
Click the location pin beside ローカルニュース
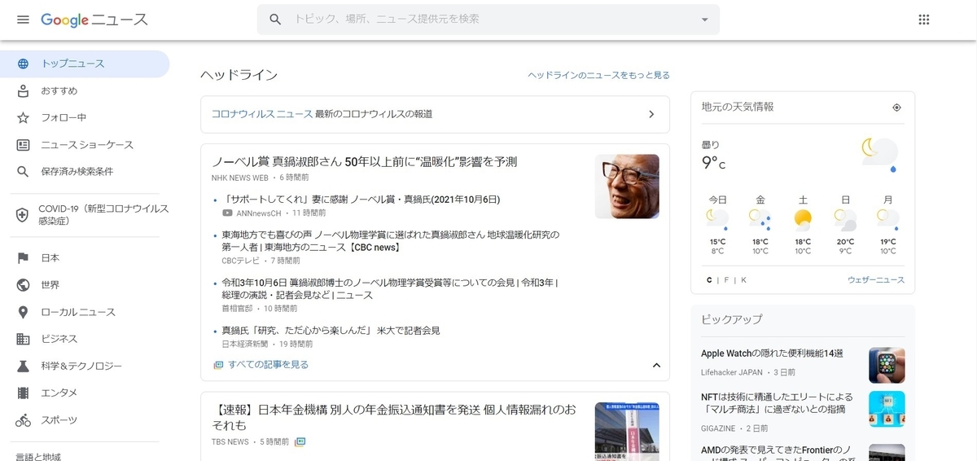(23, 312)
